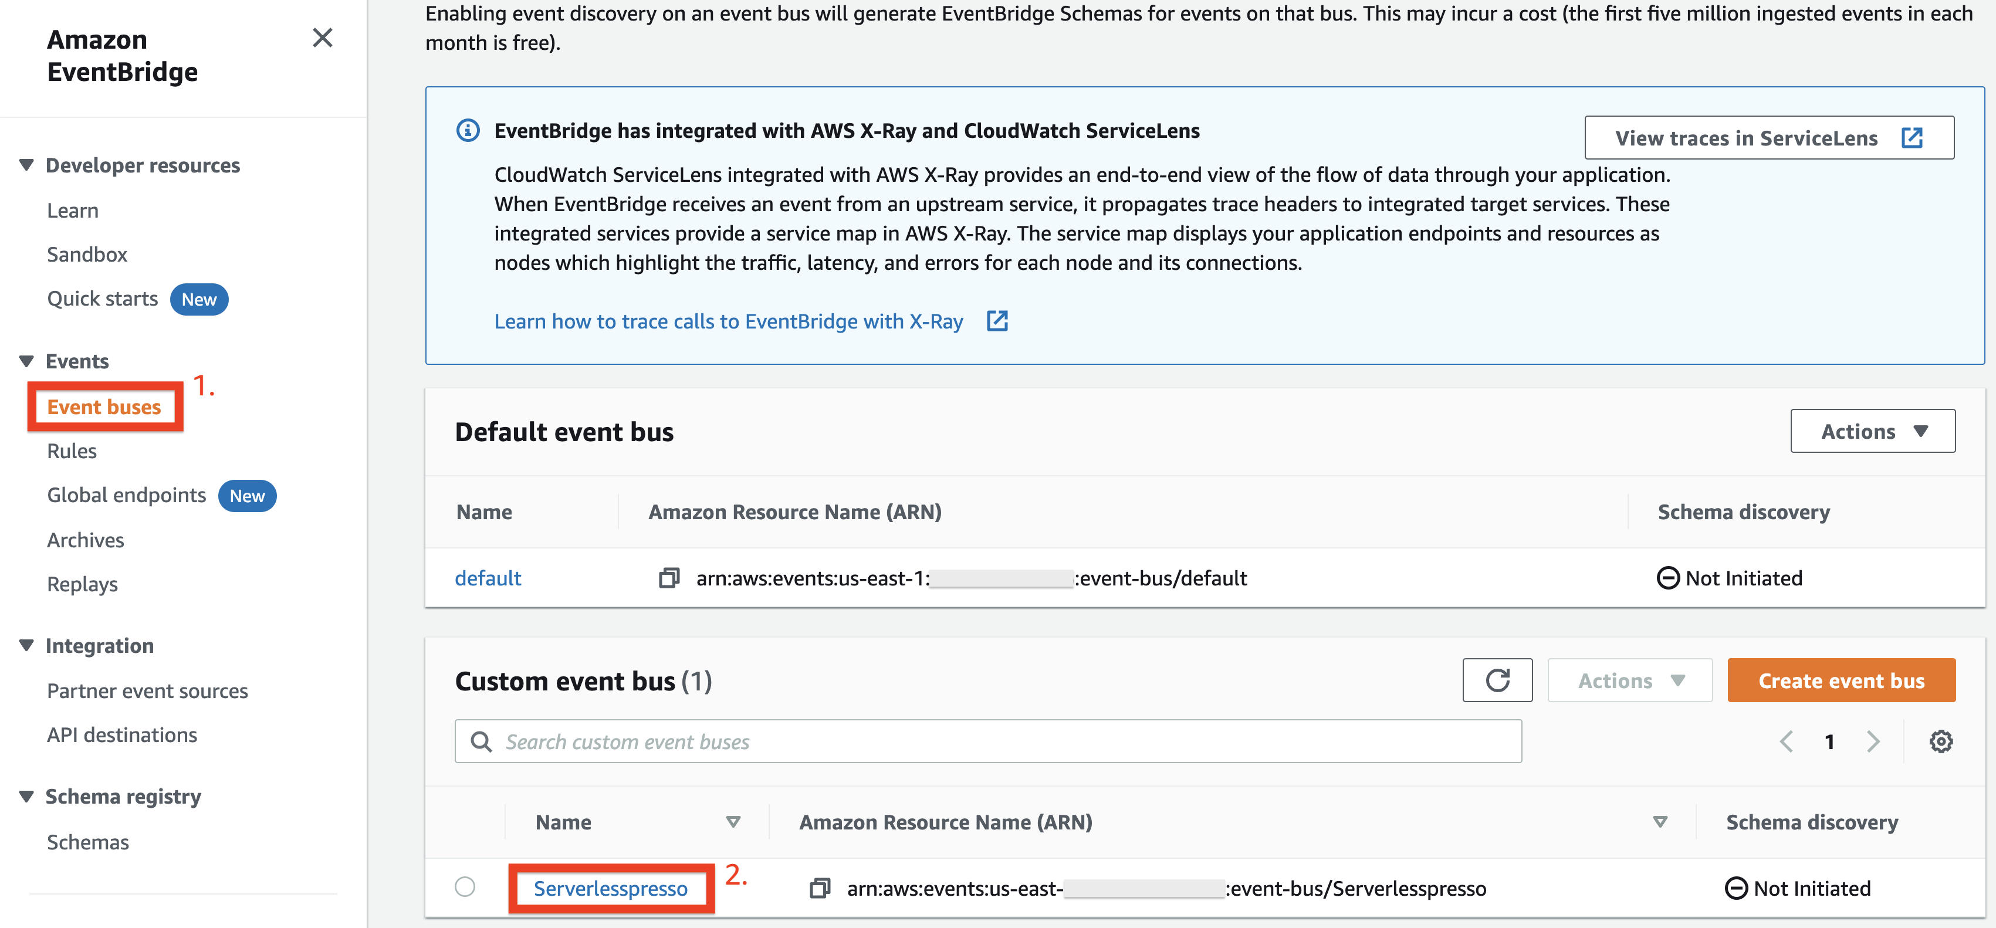Open Event buses in sidebar

[104, 407]
